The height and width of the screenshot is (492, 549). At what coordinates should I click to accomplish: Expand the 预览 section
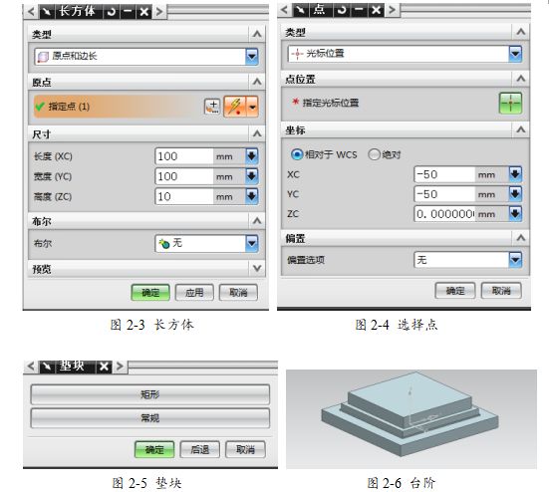coord(257,269)
